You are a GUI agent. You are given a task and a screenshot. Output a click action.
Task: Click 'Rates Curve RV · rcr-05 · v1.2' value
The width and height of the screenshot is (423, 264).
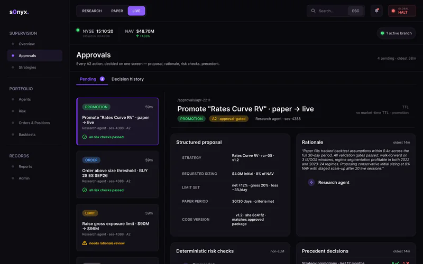tap(253, 157)
